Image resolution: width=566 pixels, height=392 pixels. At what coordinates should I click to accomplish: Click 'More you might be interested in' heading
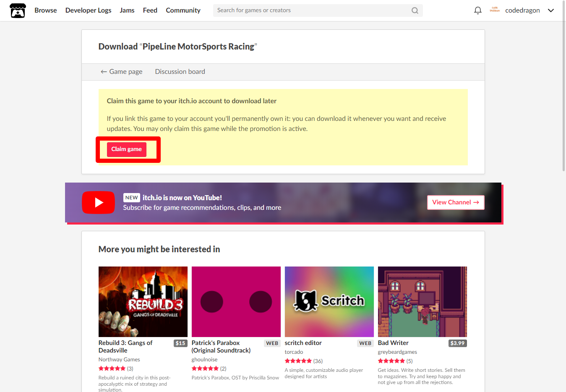point(159,249)
